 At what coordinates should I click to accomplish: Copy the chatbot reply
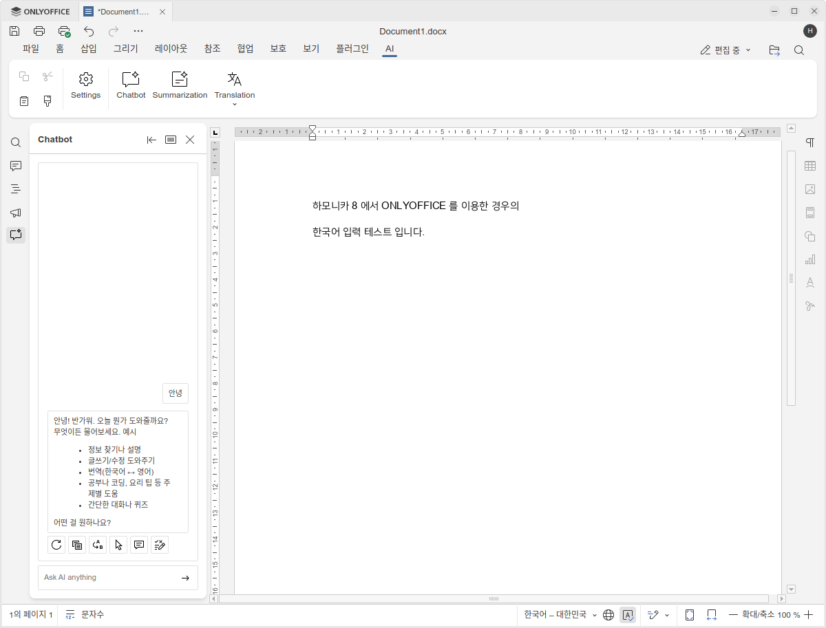coord(76,545)
